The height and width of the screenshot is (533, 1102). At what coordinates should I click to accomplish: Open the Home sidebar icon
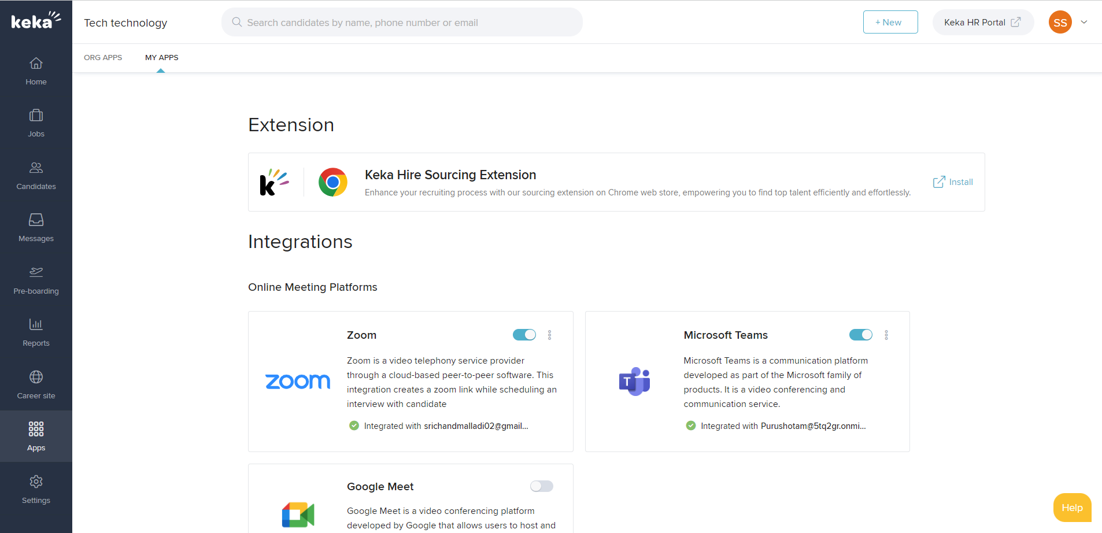point(36,64)
